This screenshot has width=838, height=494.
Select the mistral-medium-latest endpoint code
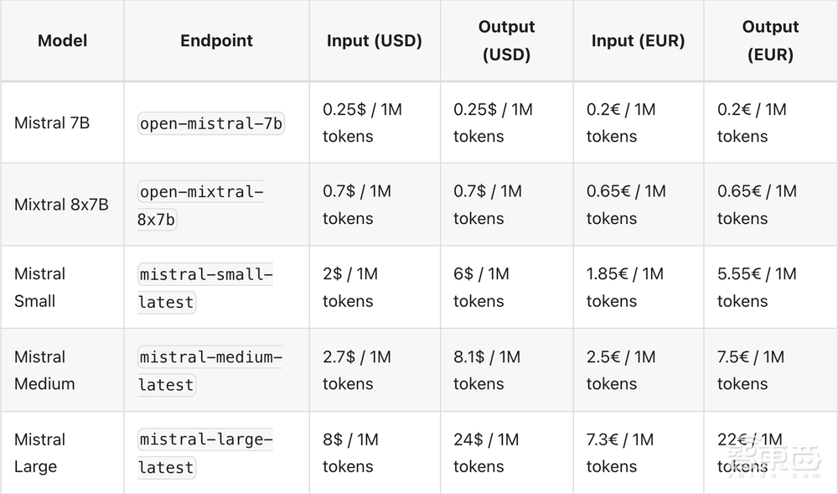click(209, 370)
